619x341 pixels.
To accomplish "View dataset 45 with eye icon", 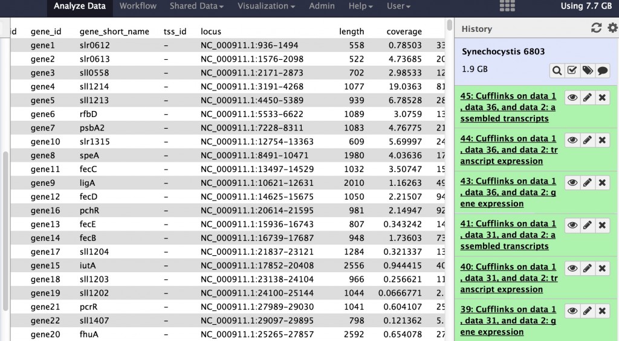I will 572,98.
